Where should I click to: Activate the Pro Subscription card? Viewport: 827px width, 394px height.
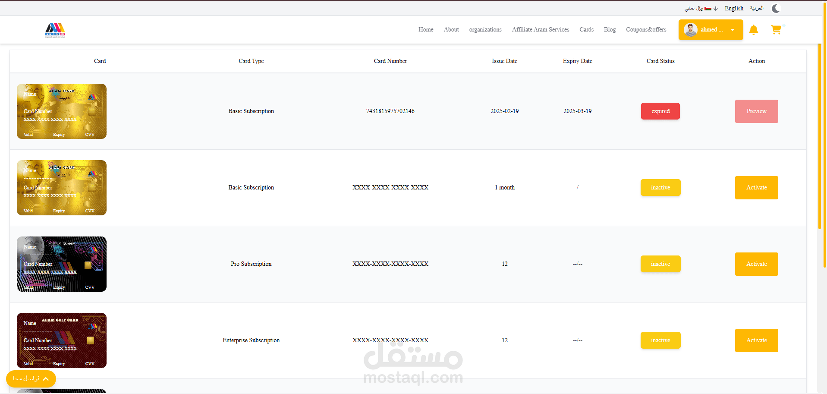[757, 264]
